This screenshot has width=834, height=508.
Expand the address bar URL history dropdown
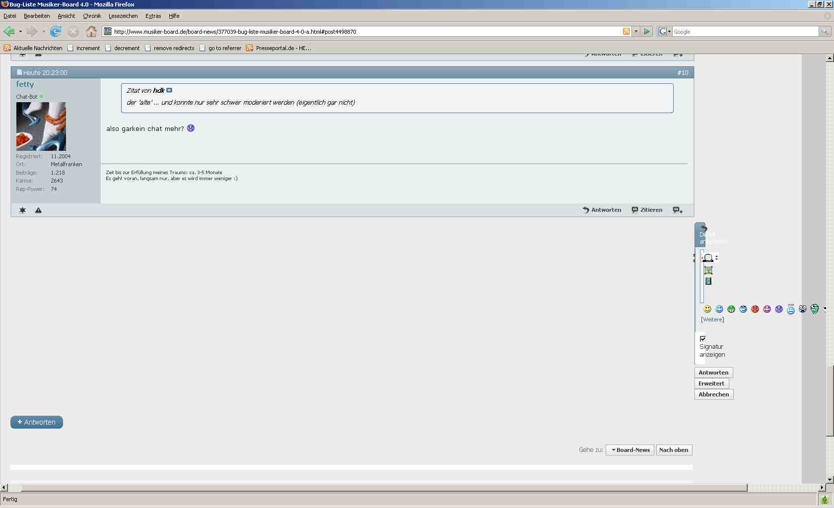point(636,31)
